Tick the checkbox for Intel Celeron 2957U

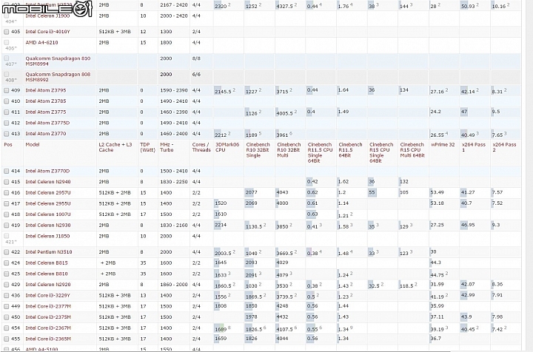tap(6, 193)
